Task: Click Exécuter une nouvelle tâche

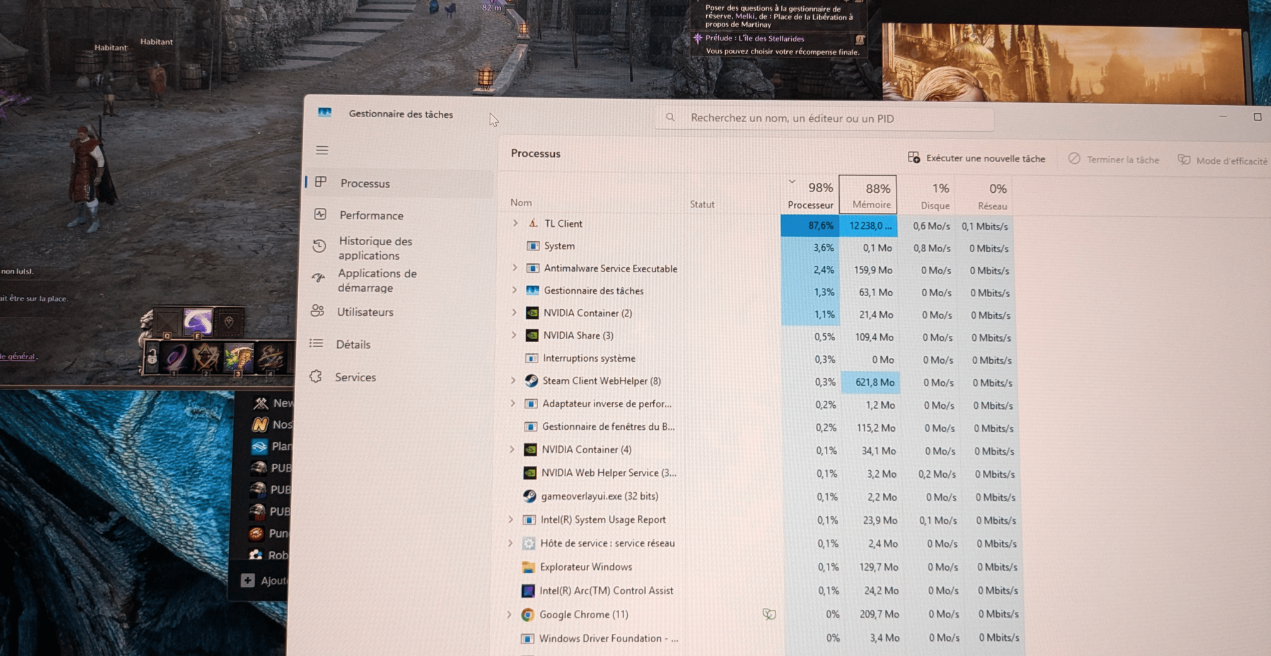Action: tap(977, 158)
